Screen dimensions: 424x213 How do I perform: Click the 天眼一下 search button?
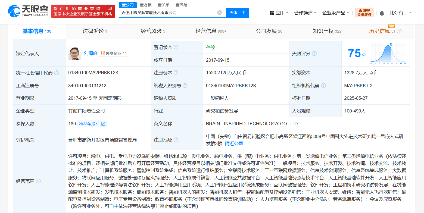point(237,13)
